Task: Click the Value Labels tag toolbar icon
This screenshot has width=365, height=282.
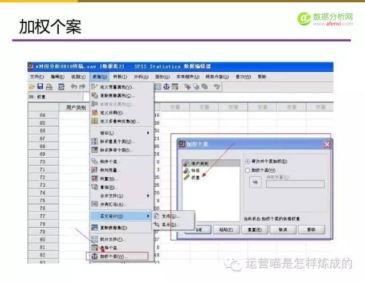Action: tap(188, 87)
